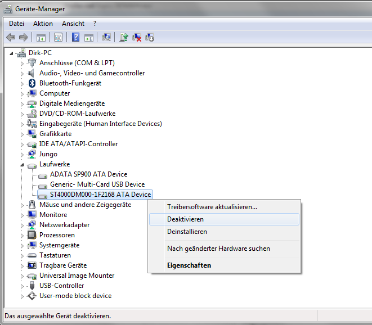The height and width of the screenshot is (325, 372).
Task: Uninstall the device using the last toolbar icon
Action: tap(150, 37)
